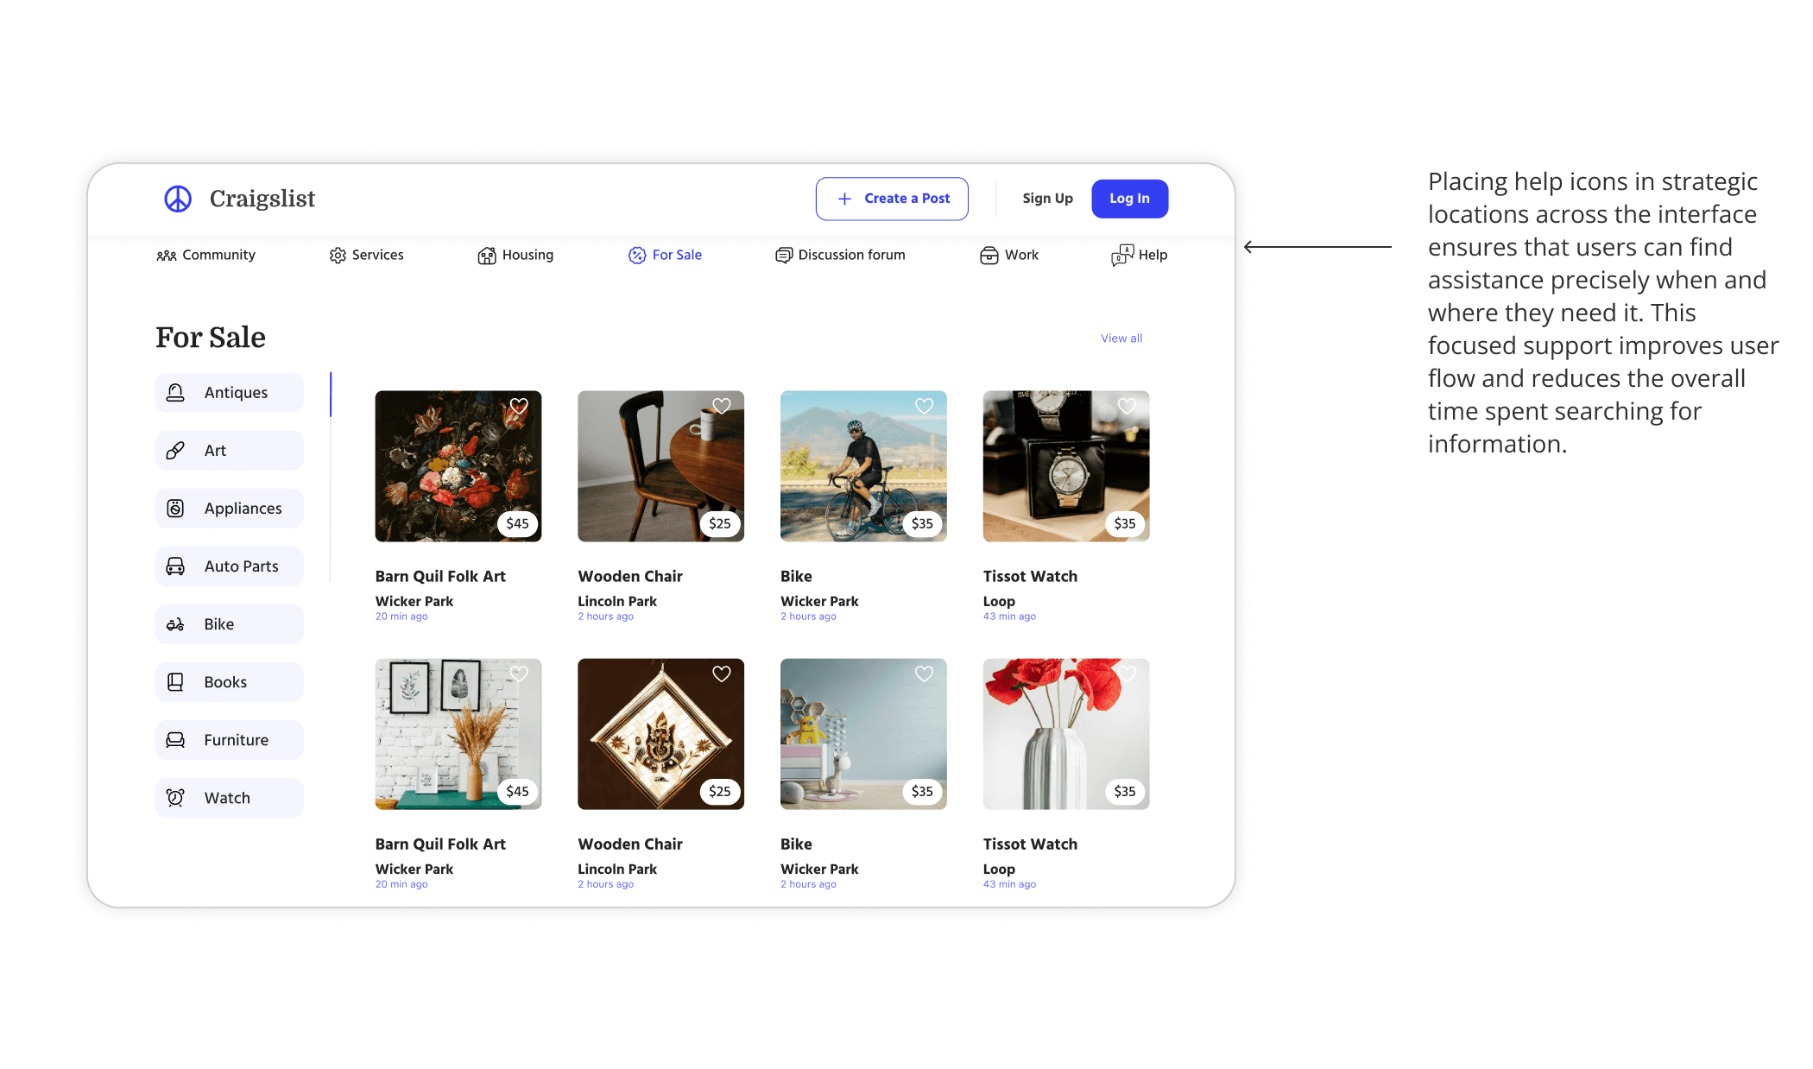Click the Antiques category icon
The height and width of the screenshot is (1069, 1813).
pyautogui.click(x=175, y=393)
